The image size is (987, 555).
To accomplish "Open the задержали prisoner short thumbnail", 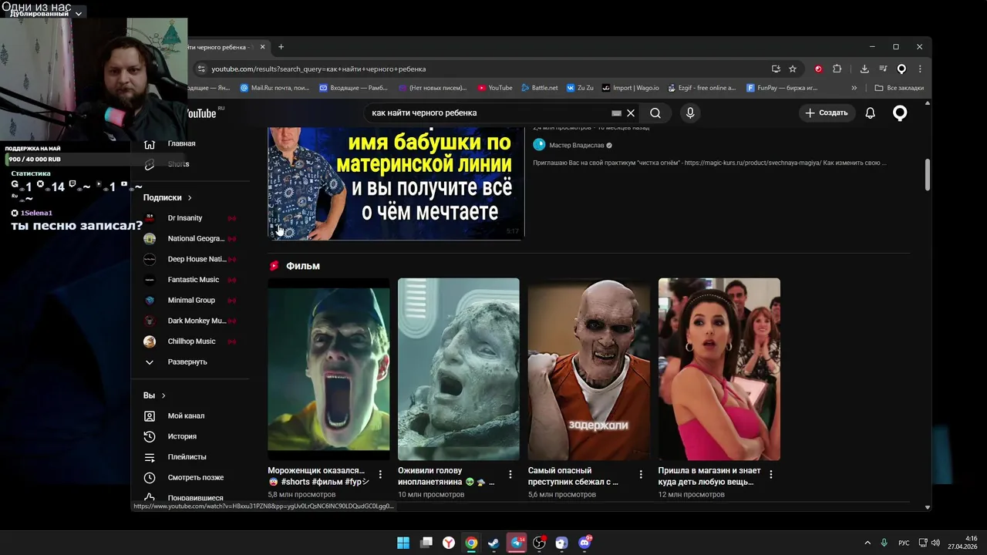I will (x=588, y=369).
